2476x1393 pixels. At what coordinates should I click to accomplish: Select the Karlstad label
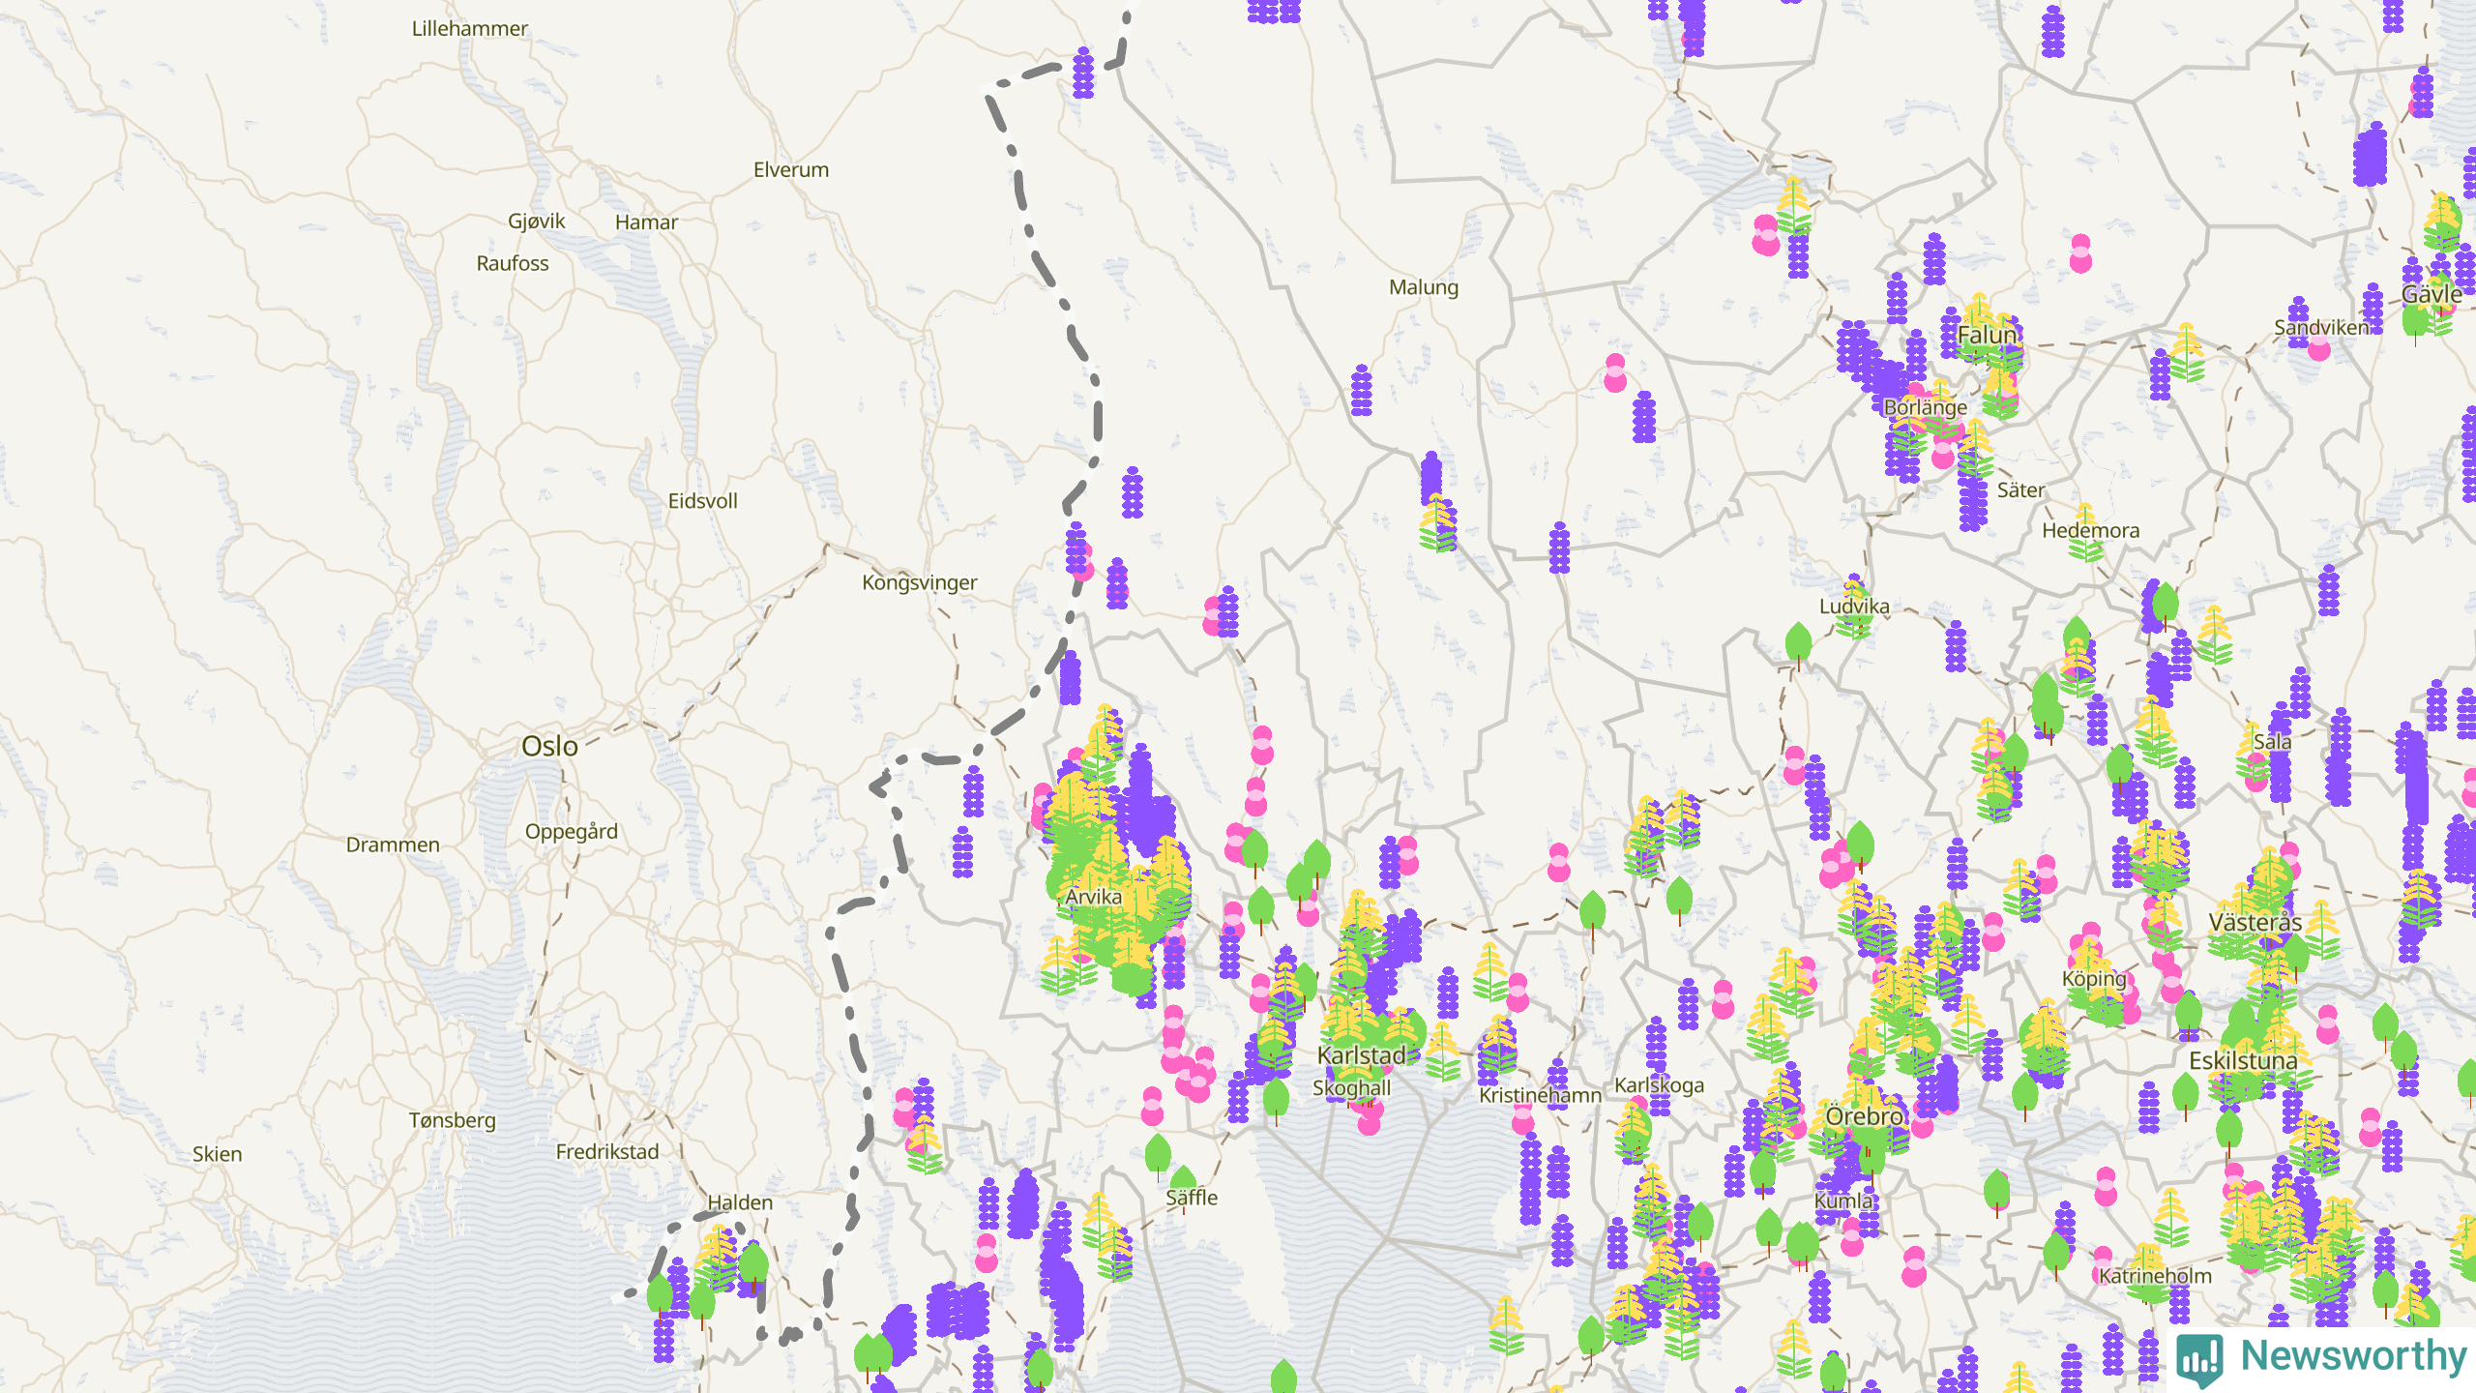[1362, 1055]
